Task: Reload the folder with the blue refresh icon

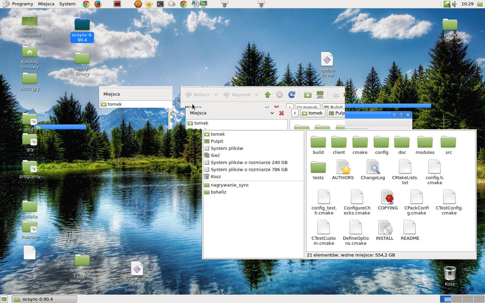Action: (291, 95)
